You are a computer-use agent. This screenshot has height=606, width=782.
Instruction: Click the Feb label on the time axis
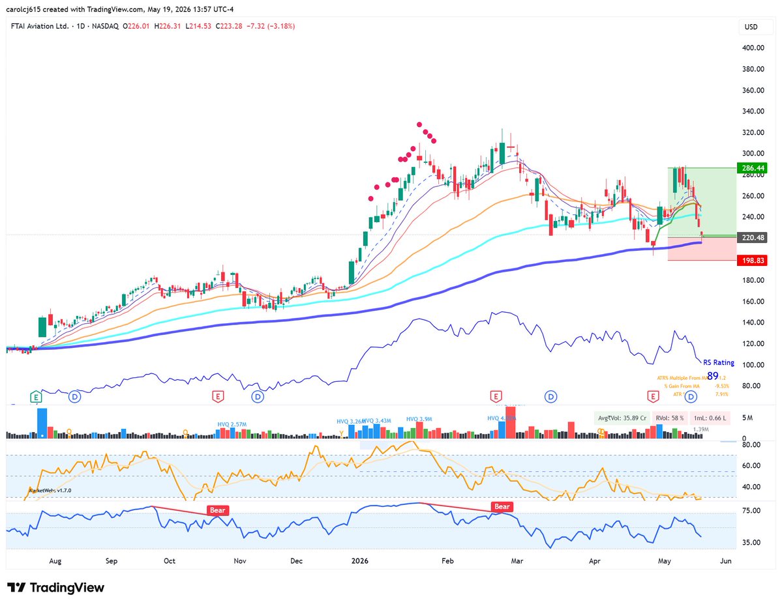click(x=447, y=561)
